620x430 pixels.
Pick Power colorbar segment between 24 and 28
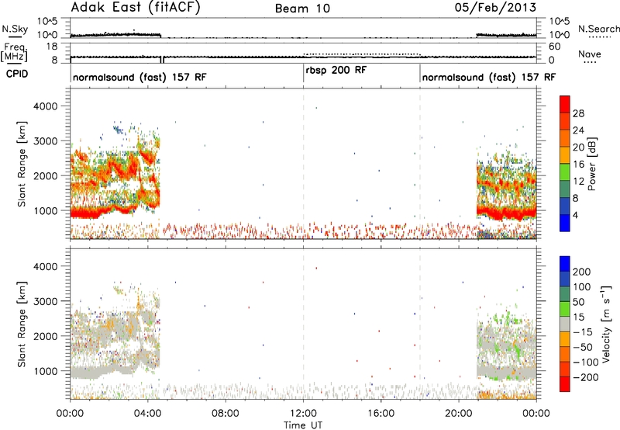565,121
